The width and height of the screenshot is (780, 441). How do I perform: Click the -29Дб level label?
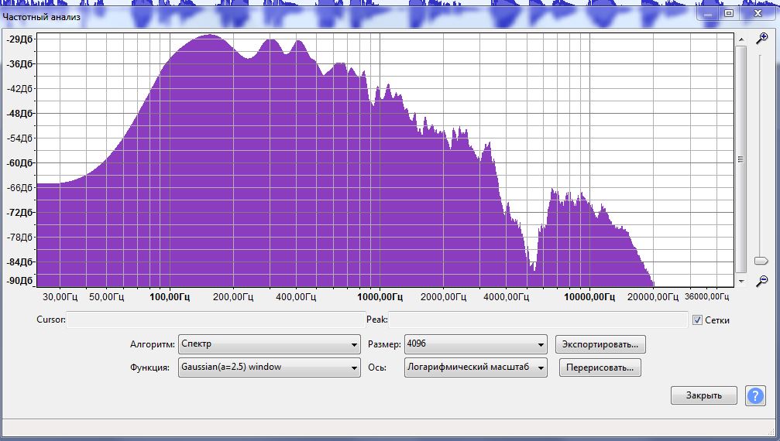[x=20, y=39]
